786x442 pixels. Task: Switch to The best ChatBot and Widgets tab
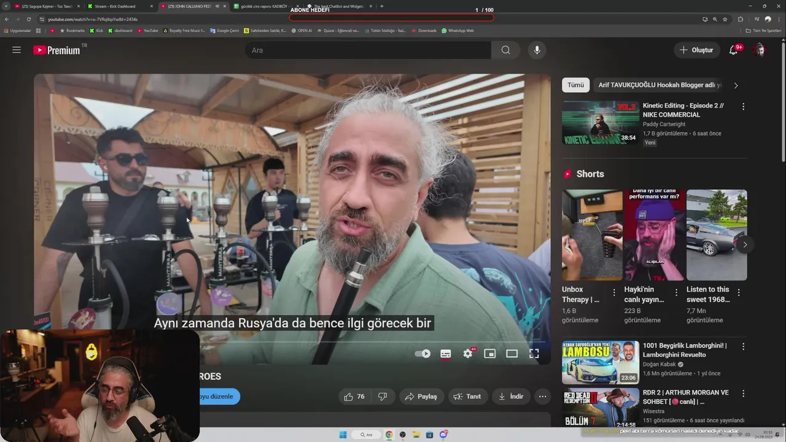(x=339, y=6)
